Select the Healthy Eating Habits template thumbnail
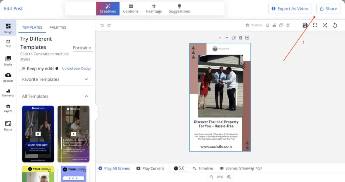Screen dimensions: 345x182 click(x=38, y=134)
